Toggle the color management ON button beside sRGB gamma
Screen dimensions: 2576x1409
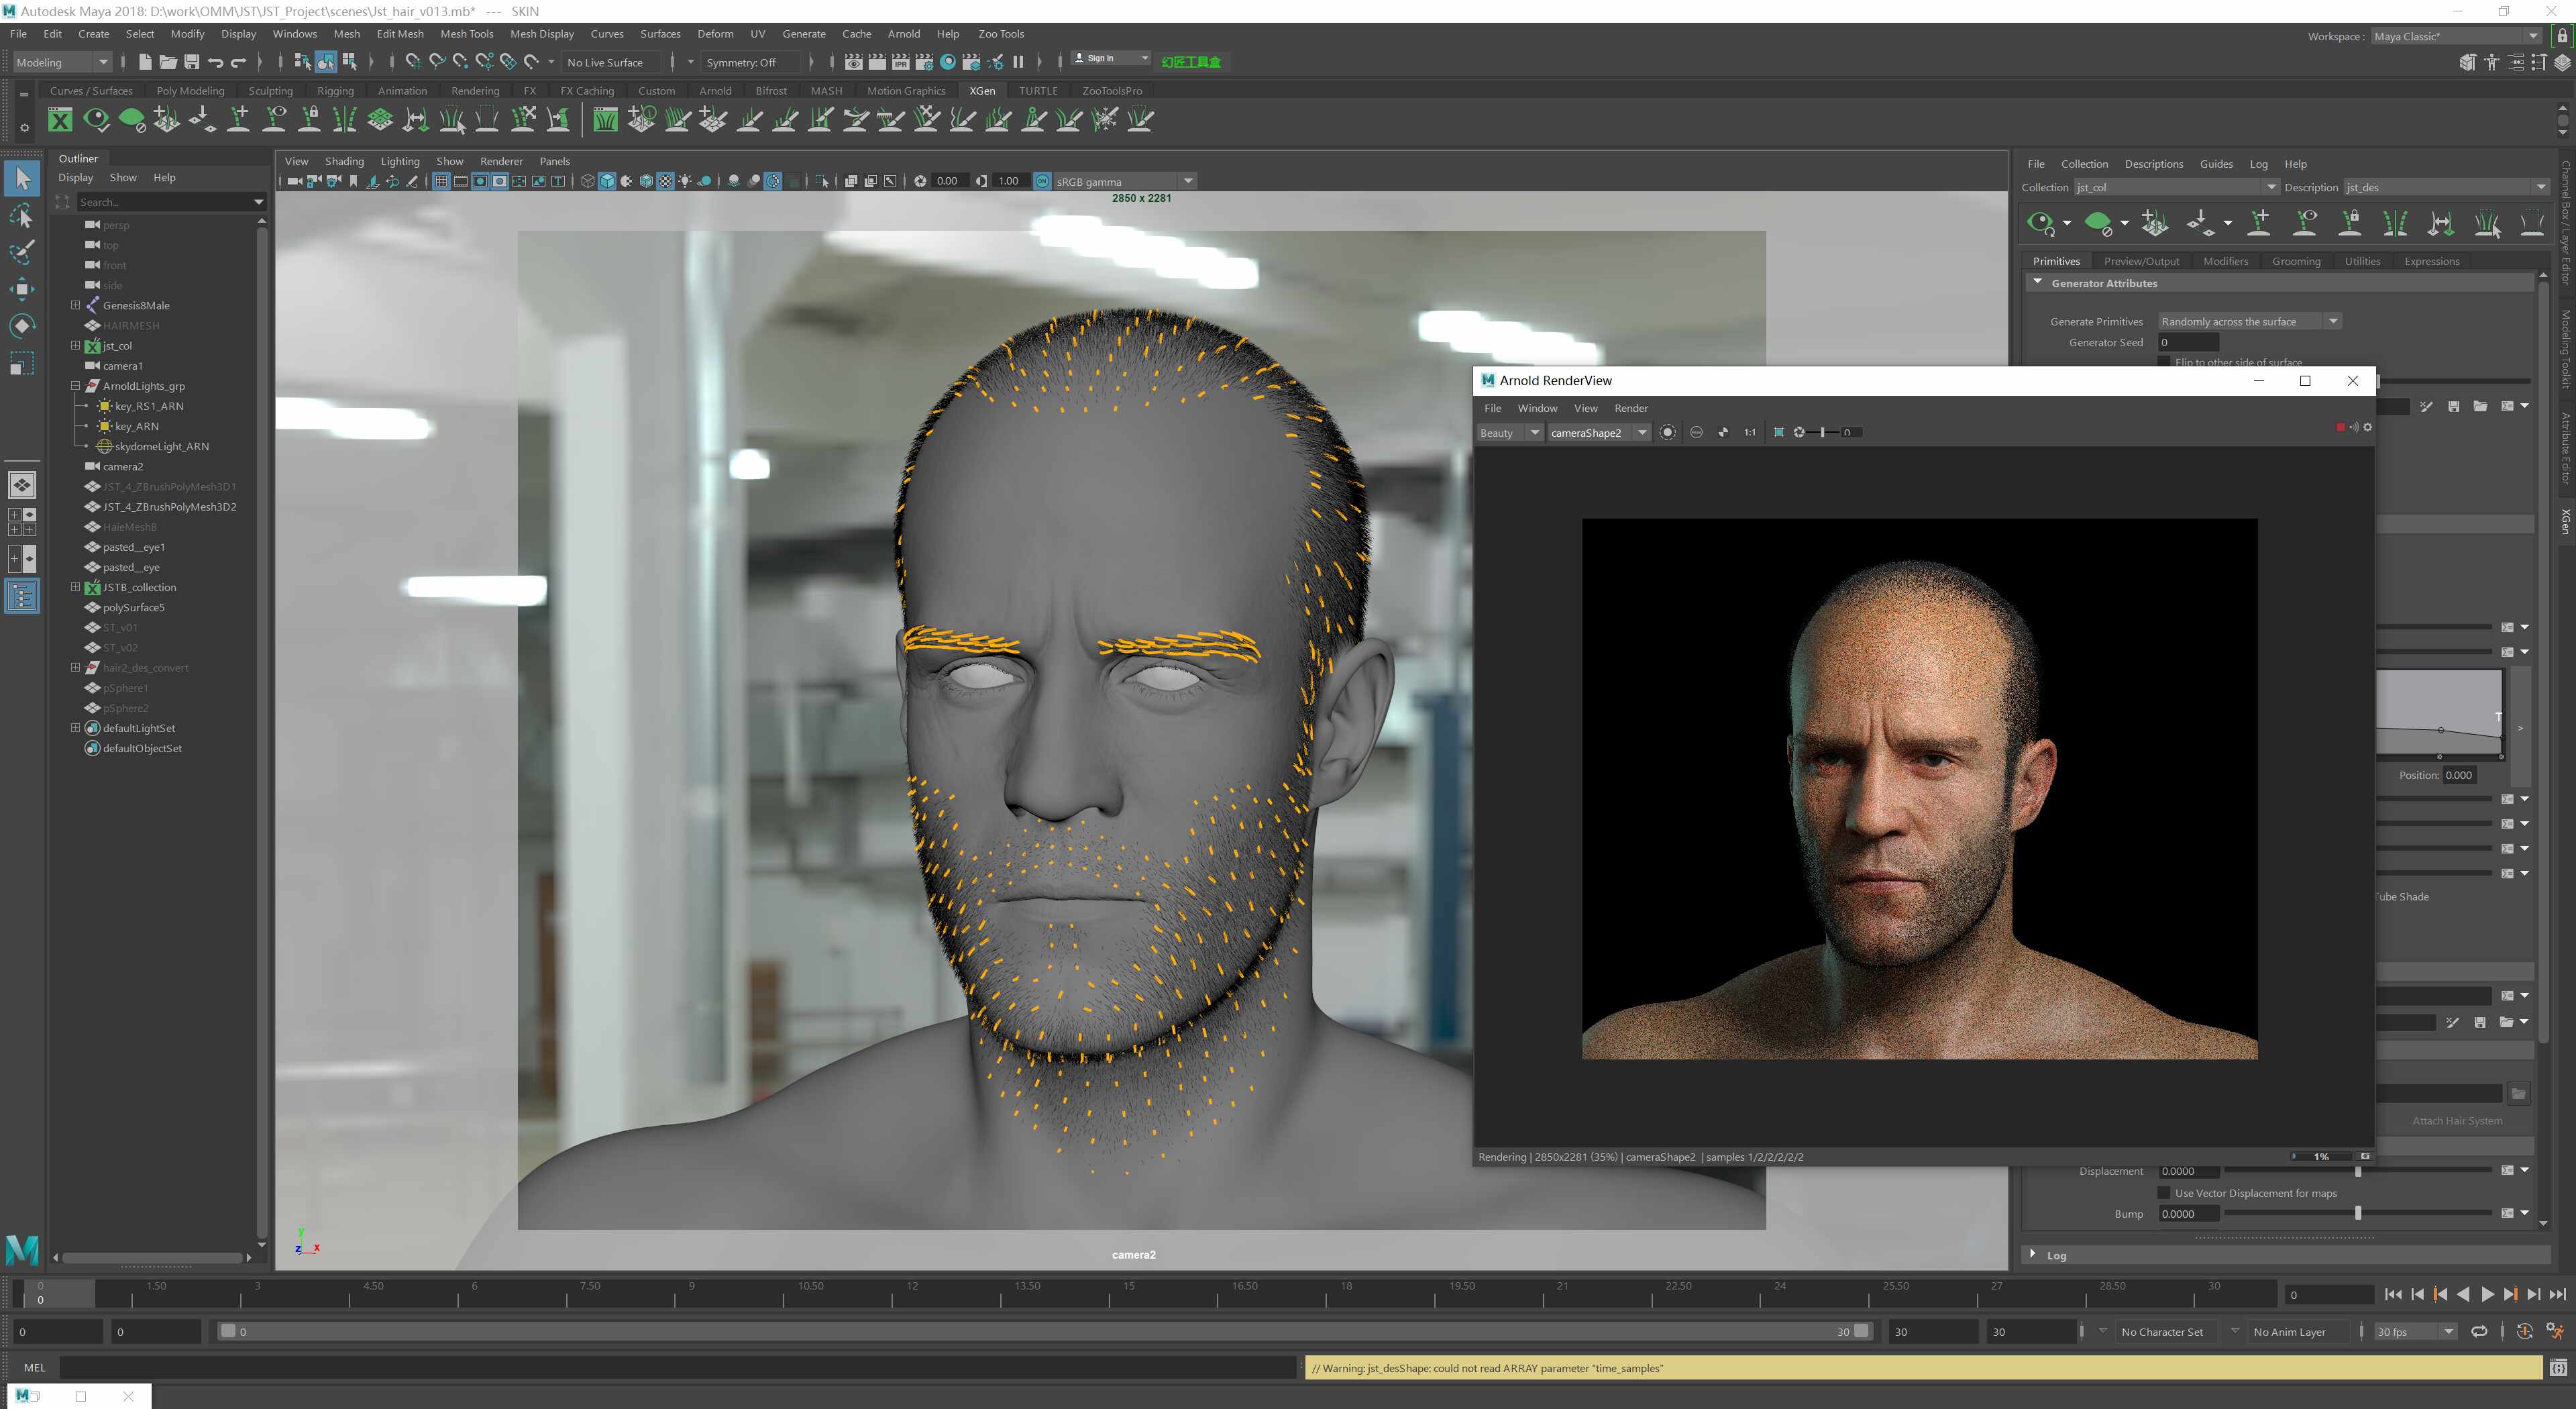[x=1042, y=181]
